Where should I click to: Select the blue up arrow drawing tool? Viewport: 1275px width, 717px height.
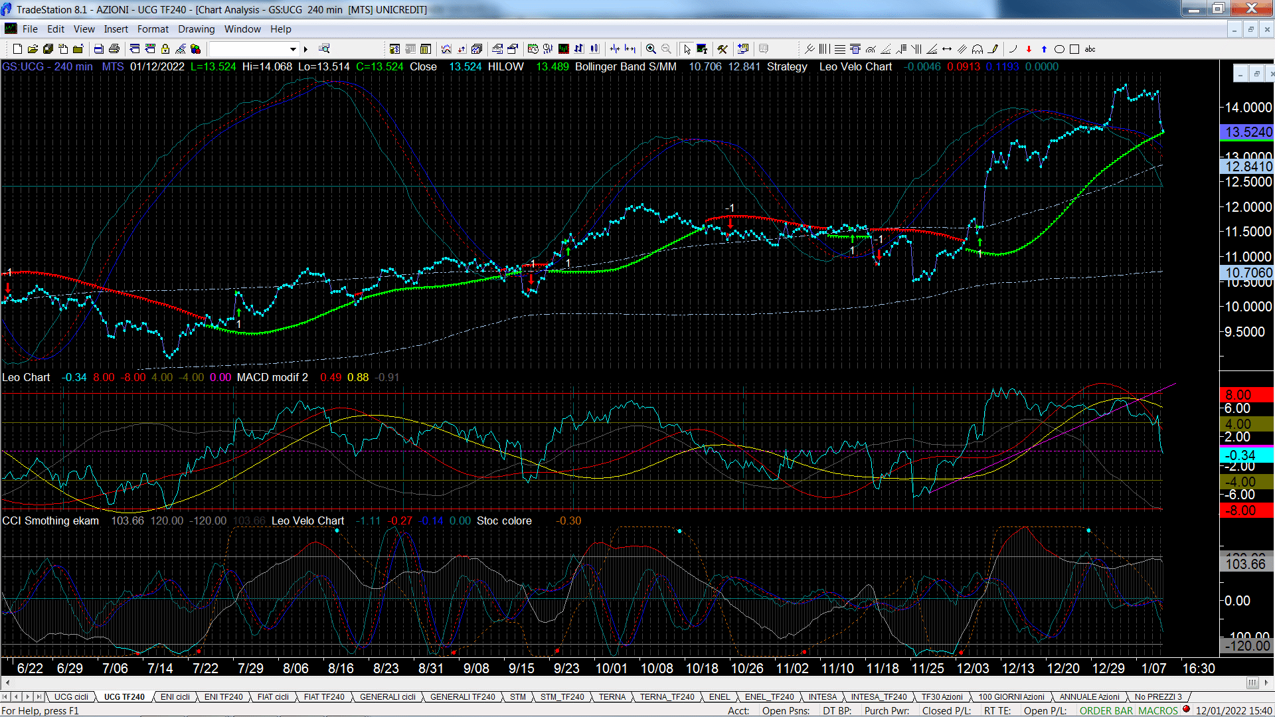pyautogui.click(x=1044, y=48)
